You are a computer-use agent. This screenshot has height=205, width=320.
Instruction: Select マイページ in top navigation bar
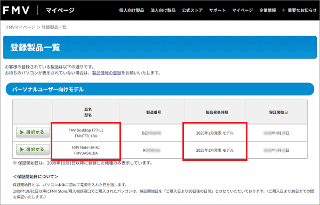[243, 10]
